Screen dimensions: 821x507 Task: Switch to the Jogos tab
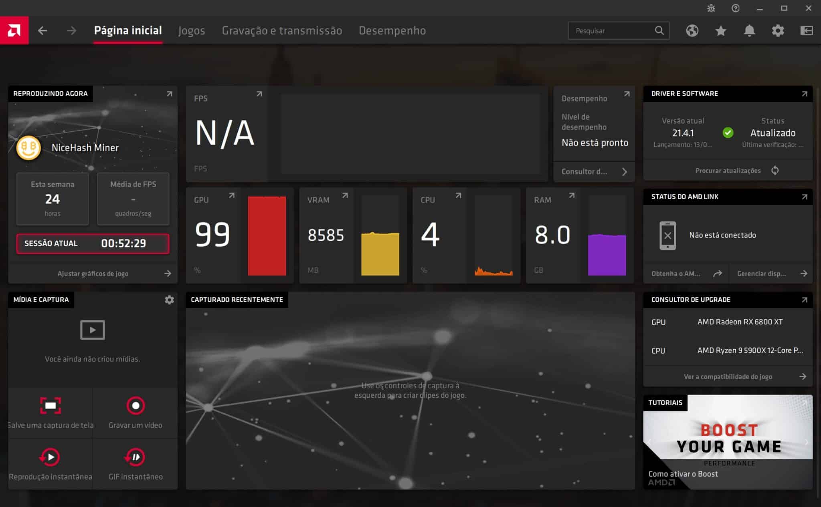(192, 30)
